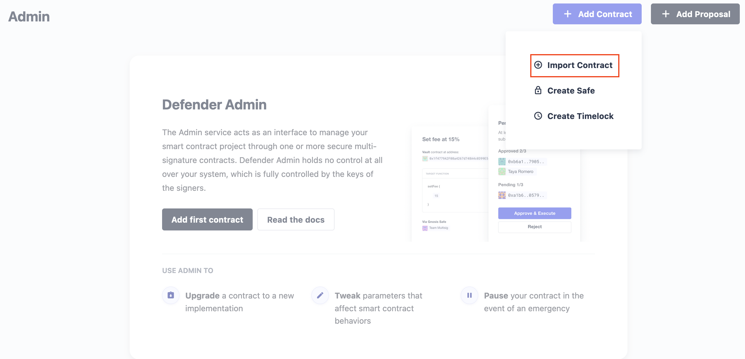
Task: Click the Taya Romero avatar icon
Action: [x=502, y=171]
